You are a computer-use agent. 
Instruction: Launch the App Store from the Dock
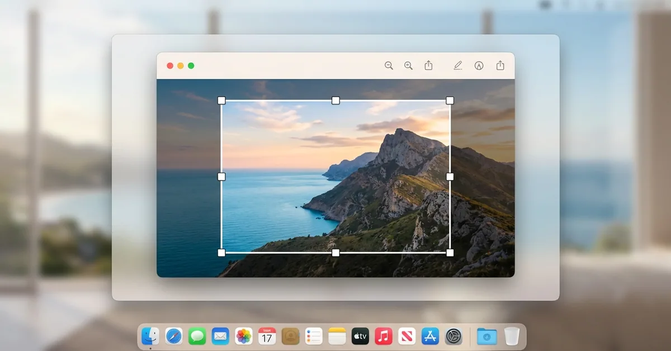431,336
